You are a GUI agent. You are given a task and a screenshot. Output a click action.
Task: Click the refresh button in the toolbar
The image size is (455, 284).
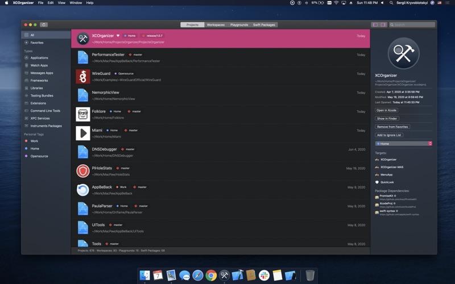coord(44,24)
